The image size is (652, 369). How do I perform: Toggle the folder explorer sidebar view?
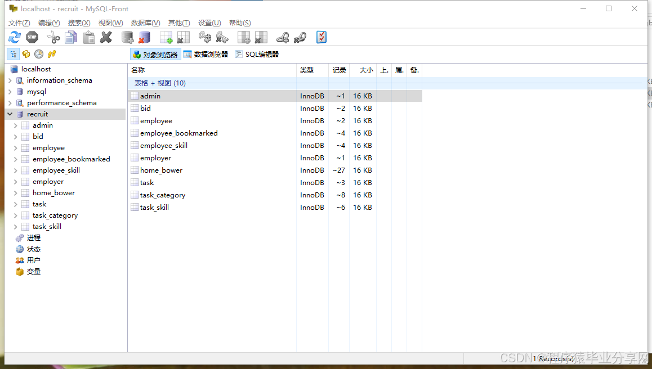(26, 54)
